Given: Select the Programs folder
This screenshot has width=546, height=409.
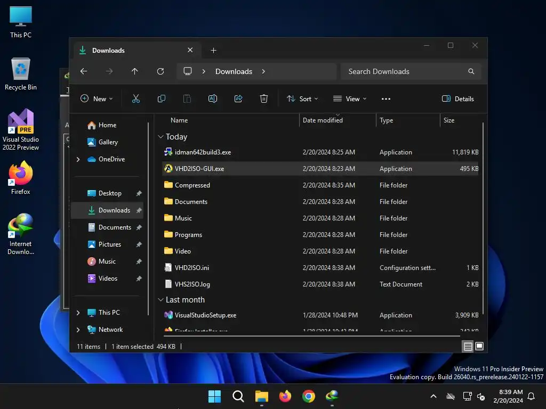Looking at the screenshot, I should (x=320, y=234).
